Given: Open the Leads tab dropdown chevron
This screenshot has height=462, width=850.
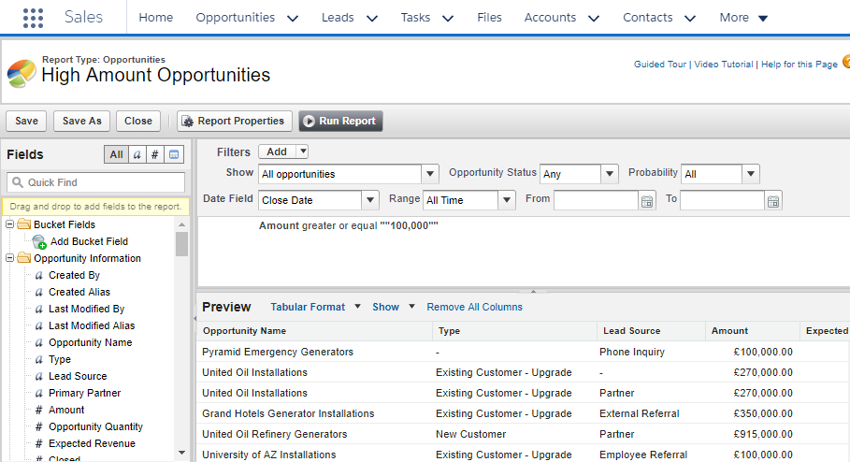Looking at the screenshot, I should pos(372,19).
